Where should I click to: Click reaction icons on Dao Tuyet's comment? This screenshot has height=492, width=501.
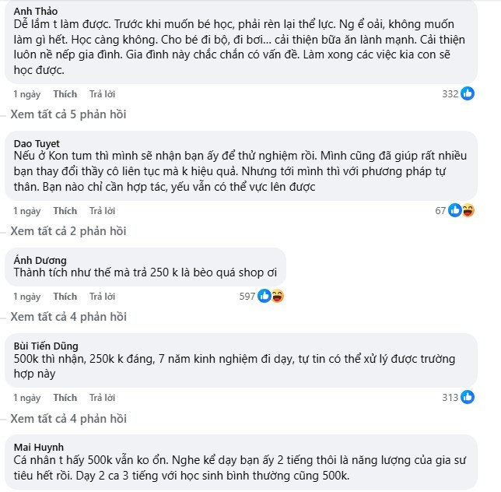click(461, 210)
